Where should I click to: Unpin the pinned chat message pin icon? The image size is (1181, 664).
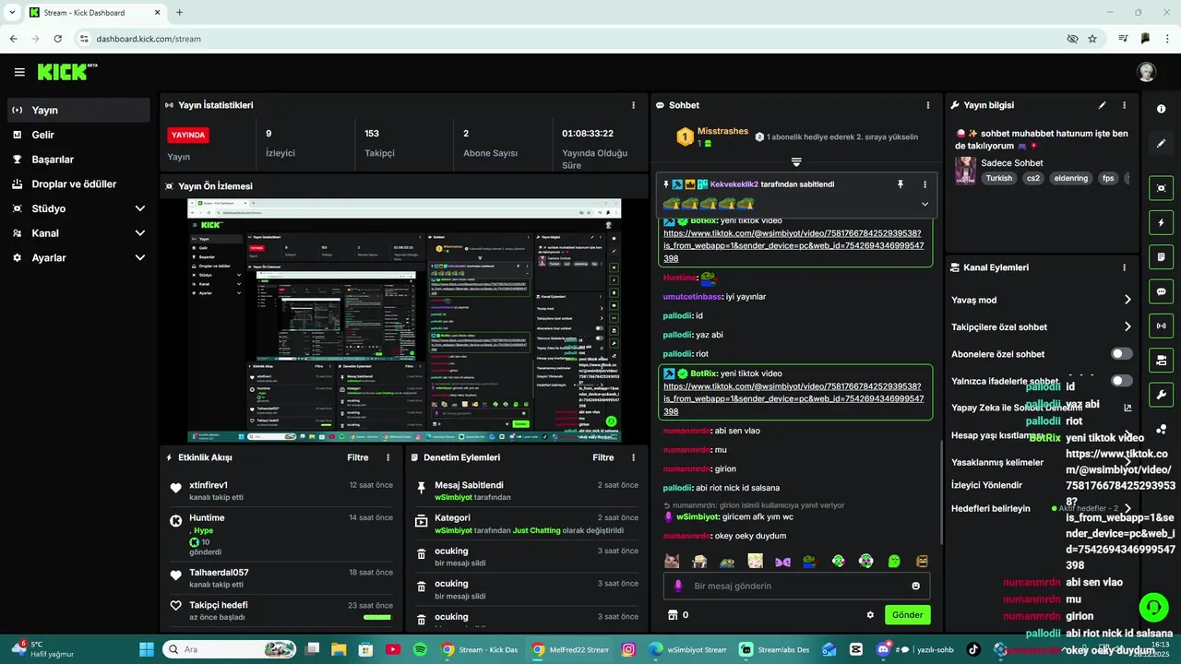click(x=901, y=184)
